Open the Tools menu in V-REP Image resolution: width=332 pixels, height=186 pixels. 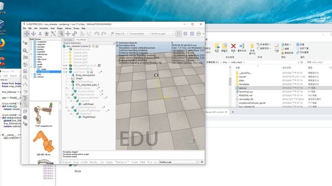pos(52,28)
